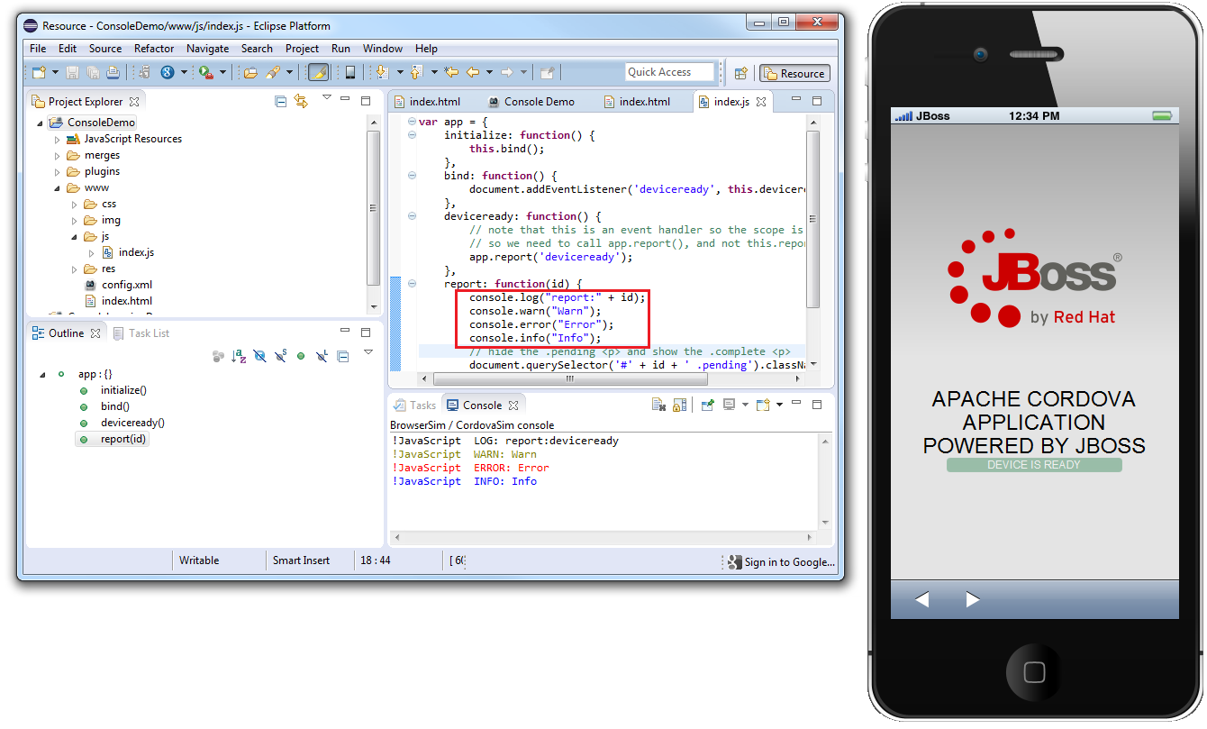Open the Project Explorer view menu triangle
This screenshot has width=1207, height=729.
[326, 97]
